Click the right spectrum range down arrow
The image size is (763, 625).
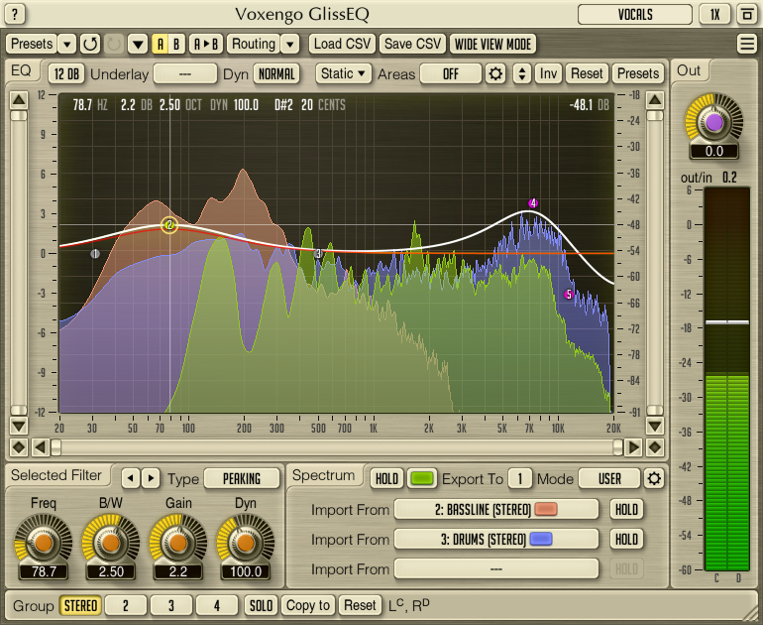655,427
